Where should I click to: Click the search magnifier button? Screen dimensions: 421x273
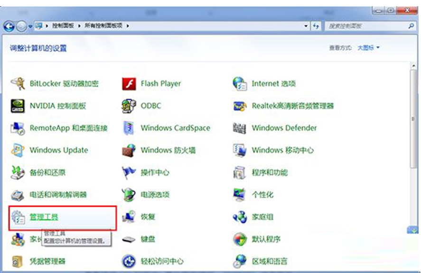coord(411,26)
